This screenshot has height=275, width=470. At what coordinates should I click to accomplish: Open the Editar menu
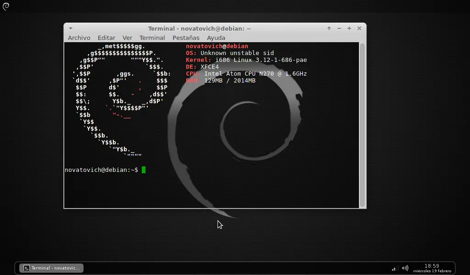coord(106,38)
